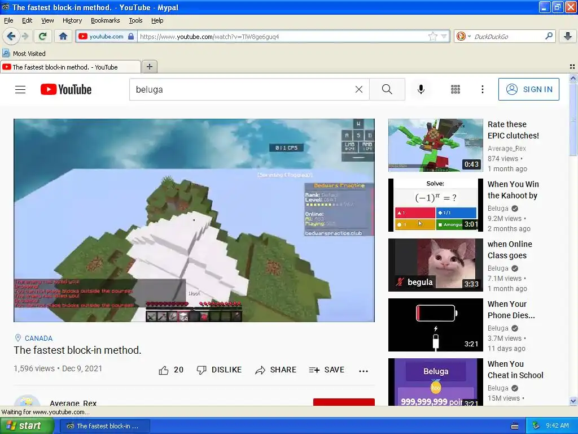
Task: Click the vertical scrollbar thumb
Action: point(573,119)
